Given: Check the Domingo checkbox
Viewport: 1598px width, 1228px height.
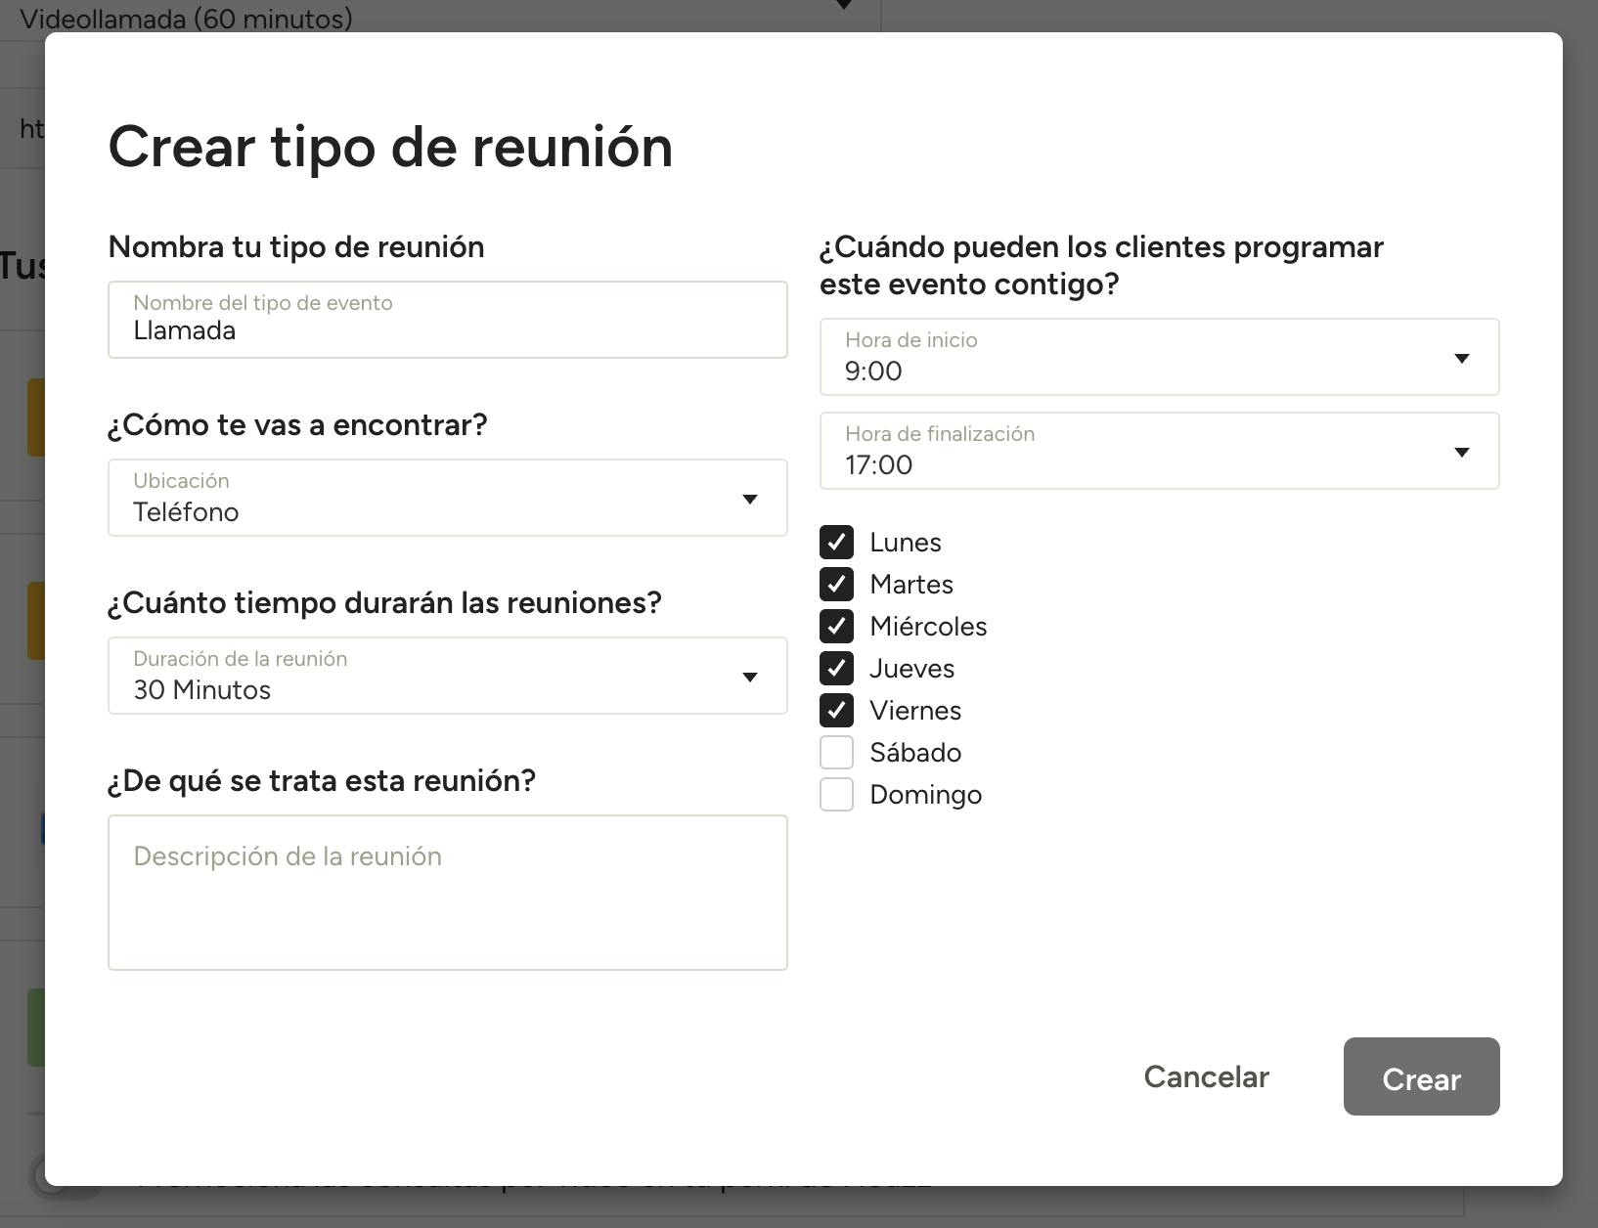Looking at the screenshot, I should tap(836, 795).
